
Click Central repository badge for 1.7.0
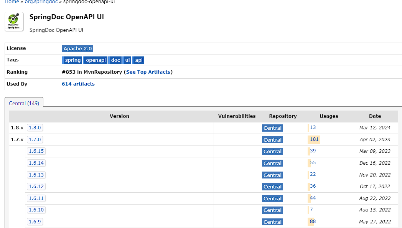coord(272,140)
